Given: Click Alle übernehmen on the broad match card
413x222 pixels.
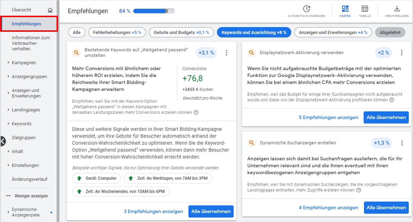Looking at the screenshot, I should 211,211.
